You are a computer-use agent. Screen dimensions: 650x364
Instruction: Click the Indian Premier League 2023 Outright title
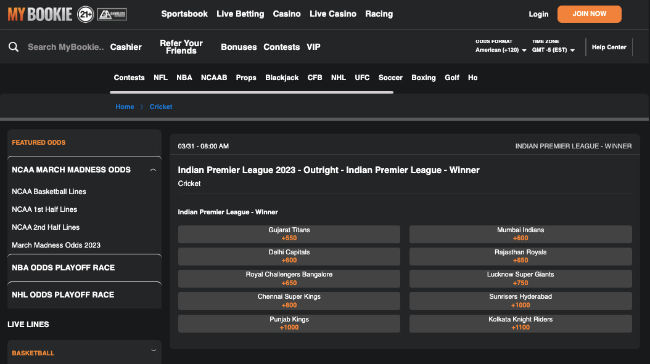(x=328, y=170)
